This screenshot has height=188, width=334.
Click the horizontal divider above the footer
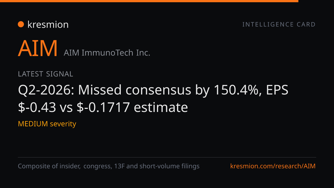click(x=167, y=157)
